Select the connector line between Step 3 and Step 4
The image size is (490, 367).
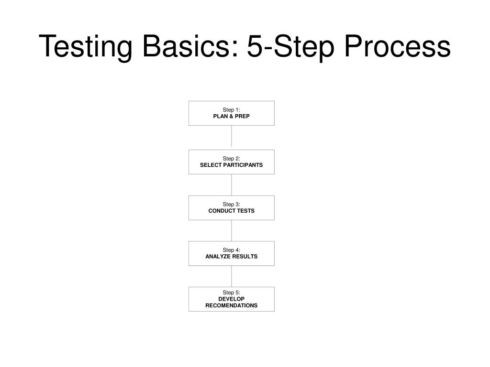(232, 230)
